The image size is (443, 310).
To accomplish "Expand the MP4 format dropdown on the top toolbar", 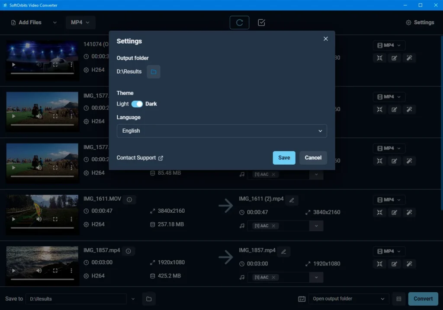I will (80, 22).
